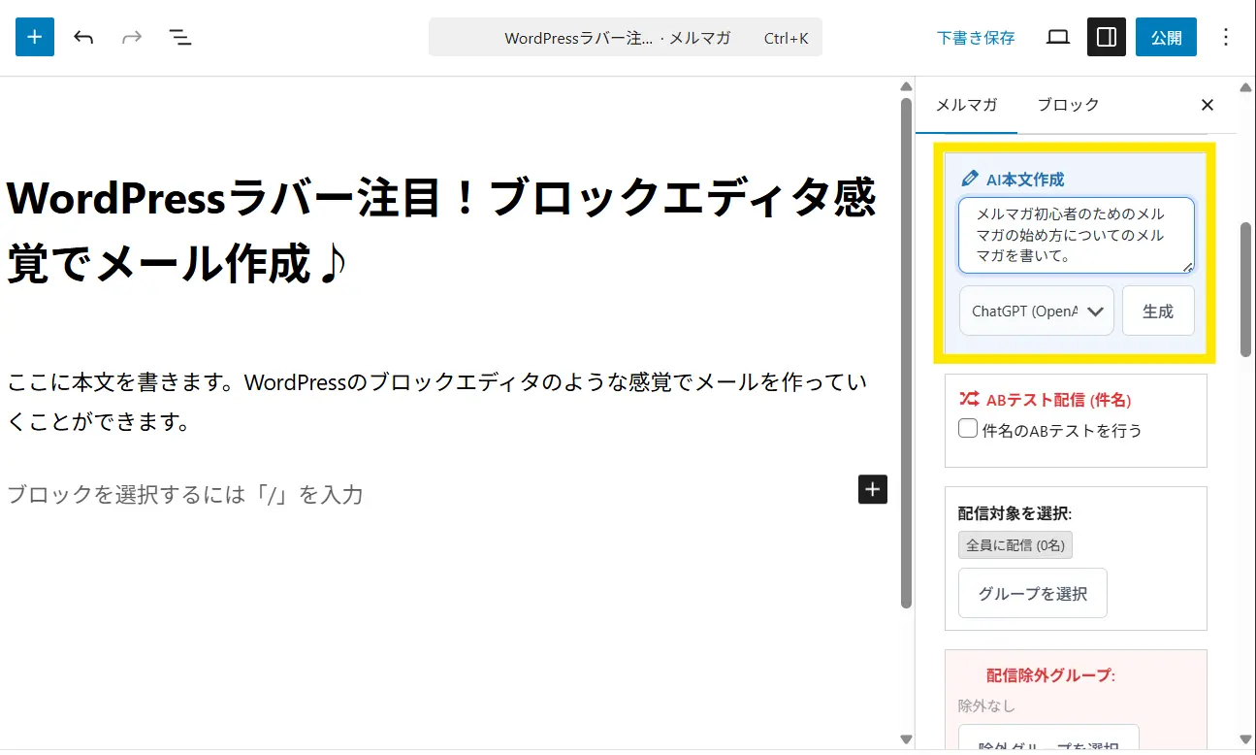1256x755 pixels.
Task: Click the 生成 button
Action: point(1158,312)
